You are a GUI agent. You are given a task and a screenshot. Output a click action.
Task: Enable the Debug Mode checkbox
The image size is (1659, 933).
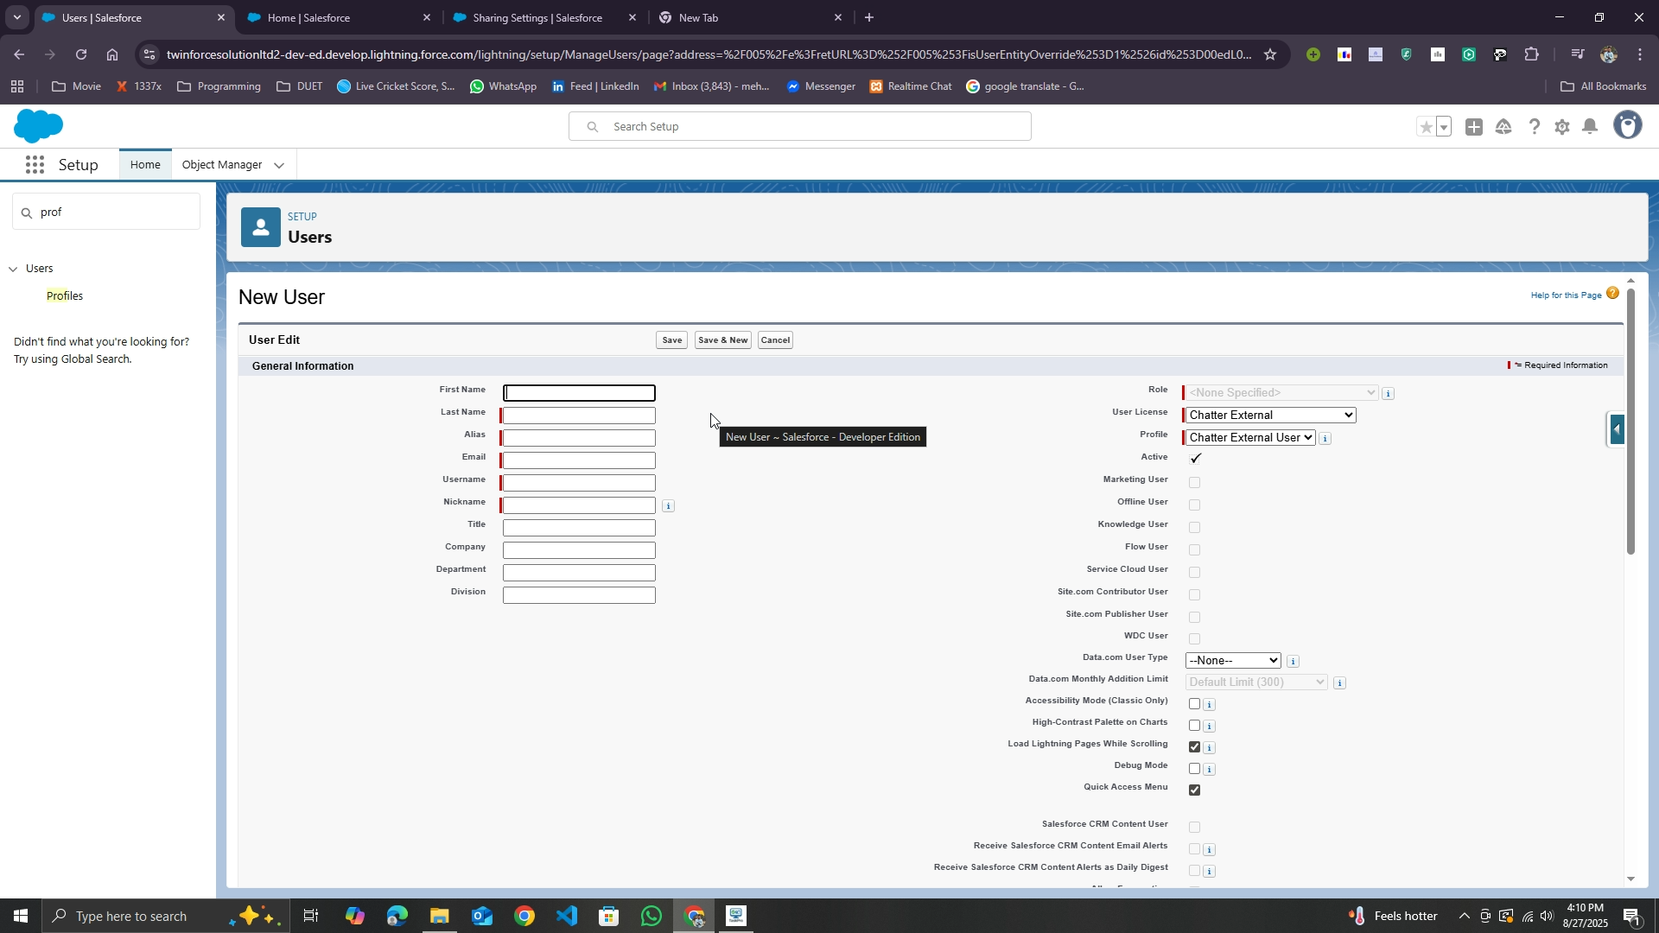pyautogui.click(x=1194, y=769)
